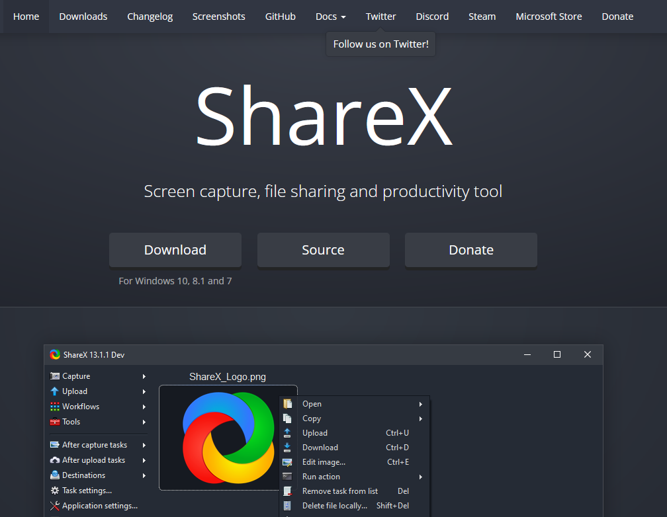The width and height of the screenshot is (667, 517).
Task: Click the blue Upload arrow icon in the sidebar
Action: (x=54, y=391)
